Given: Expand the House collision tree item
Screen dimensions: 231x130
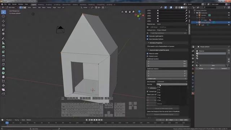Looking at the screenshot, I should tap(197, 22).
